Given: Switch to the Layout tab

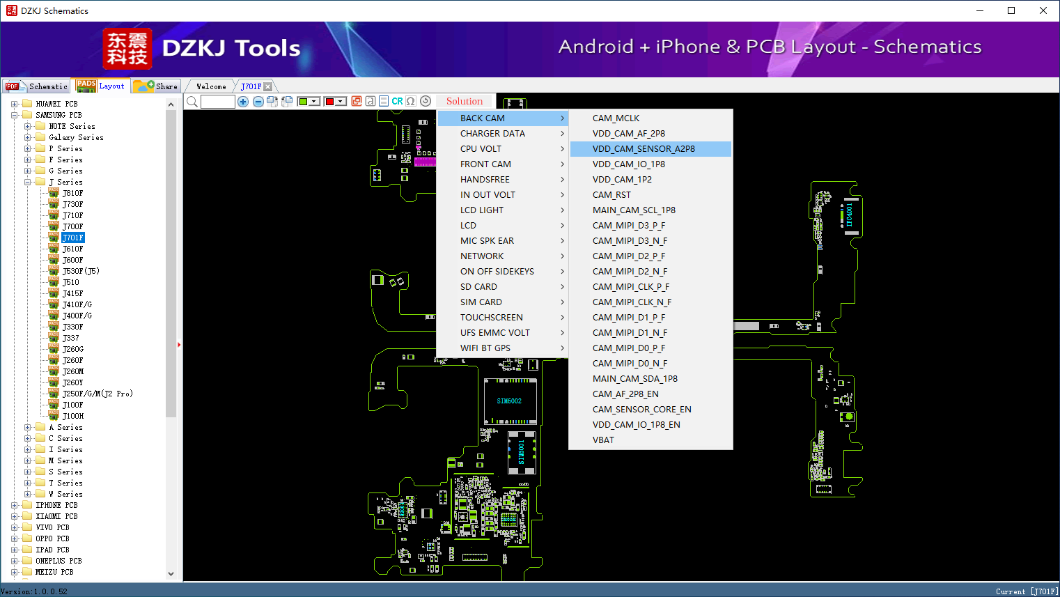Looking at the screenshot, I should pyautogui.click(x=101, y=86).
